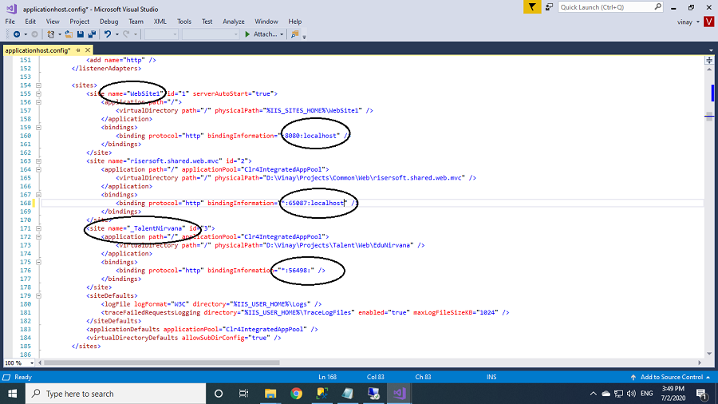The width and height of the screenshot is (718, 404).
Task: Click Add to Source Control in status bar
Action: (x=671, y=377)
